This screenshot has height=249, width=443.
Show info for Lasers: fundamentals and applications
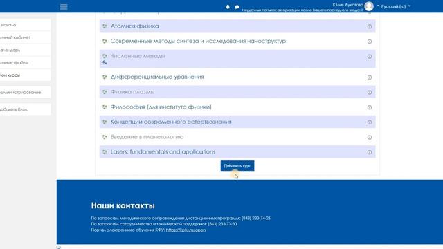point(369,152)
